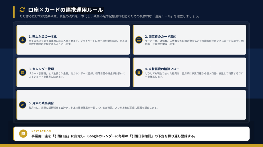Select the calendar icon in the カレンダー管理 card
The width and height of the screenshot is (263, 147).
coord(23,72)
